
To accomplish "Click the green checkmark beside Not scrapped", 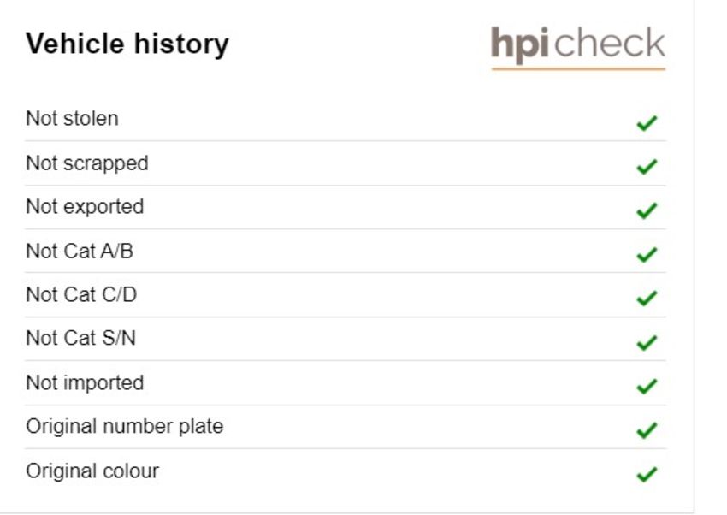I will [647, 167].
